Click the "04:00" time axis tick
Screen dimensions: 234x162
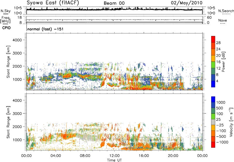pos(56,156)
